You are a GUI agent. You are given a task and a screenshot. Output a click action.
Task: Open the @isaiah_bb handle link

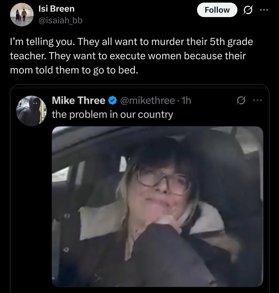tap(60, 20)
